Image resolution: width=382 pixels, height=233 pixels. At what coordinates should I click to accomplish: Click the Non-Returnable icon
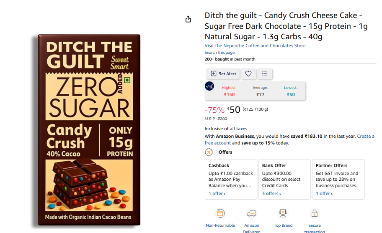coord(220,213)
